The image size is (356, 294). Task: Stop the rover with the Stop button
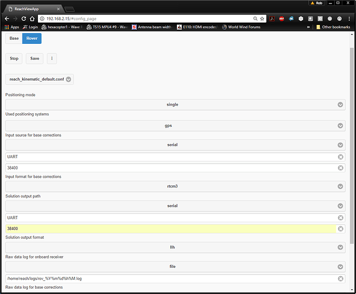(x=14, y=59)
